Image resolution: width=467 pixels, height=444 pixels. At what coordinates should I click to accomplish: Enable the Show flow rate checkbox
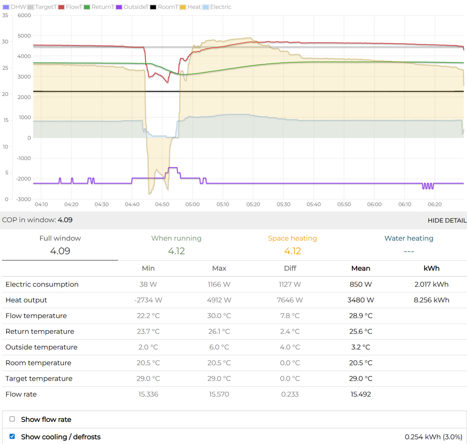[x=12, y=419]
